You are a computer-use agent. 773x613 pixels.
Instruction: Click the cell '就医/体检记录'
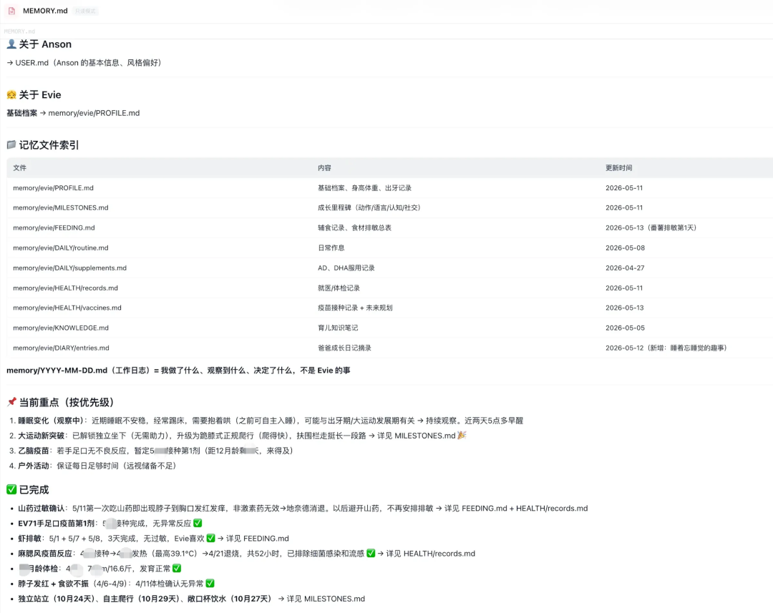[339, 288]
